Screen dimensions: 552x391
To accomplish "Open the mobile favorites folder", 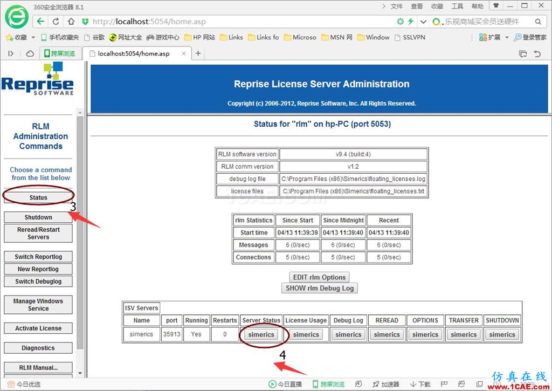I will [x=60, y=37].
